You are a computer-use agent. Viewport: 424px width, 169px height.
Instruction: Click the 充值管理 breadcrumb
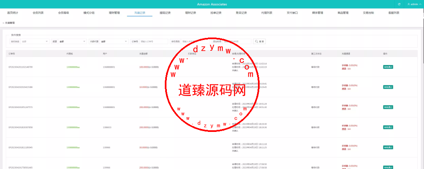[10, 23]
